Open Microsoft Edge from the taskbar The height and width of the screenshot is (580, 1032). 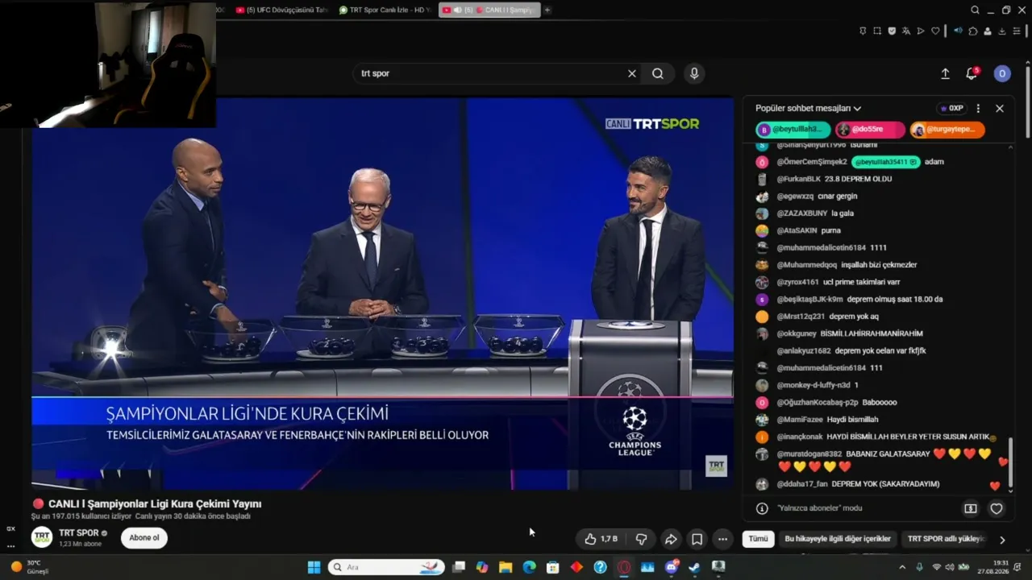529,567
